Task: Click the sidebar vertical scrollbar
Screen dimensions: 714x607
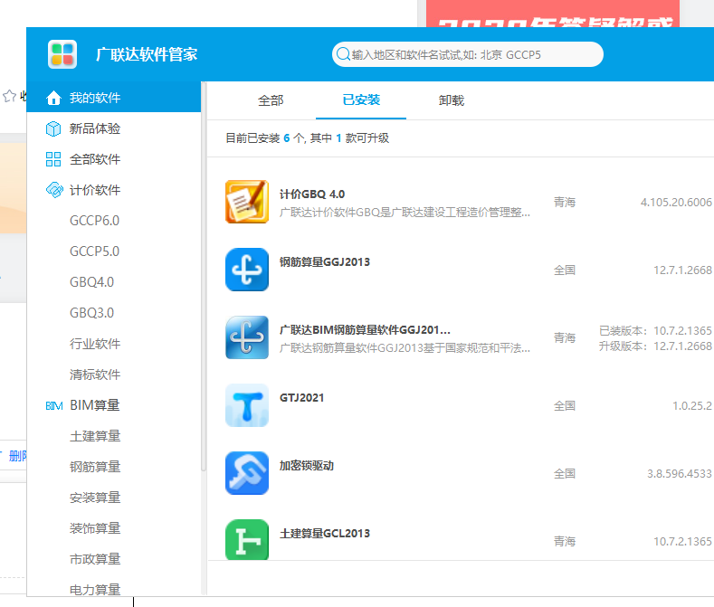Action: tap(204, 277)
